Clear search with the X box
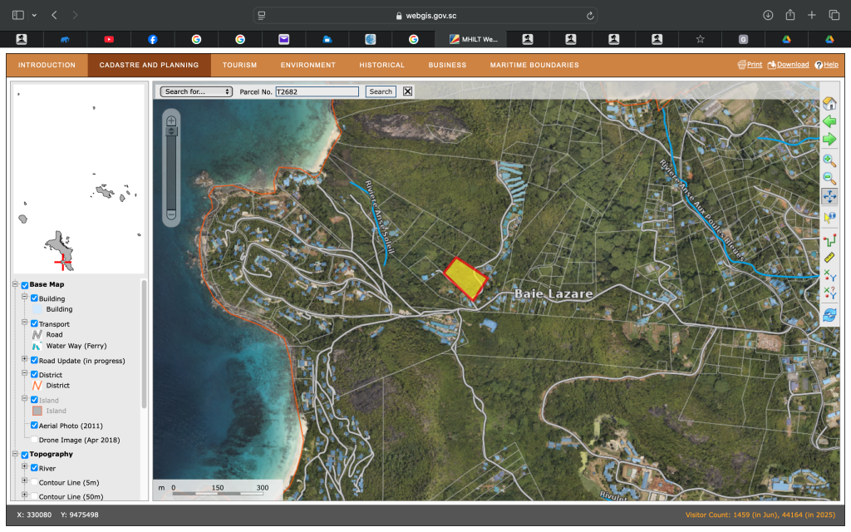 pos(407,91)
